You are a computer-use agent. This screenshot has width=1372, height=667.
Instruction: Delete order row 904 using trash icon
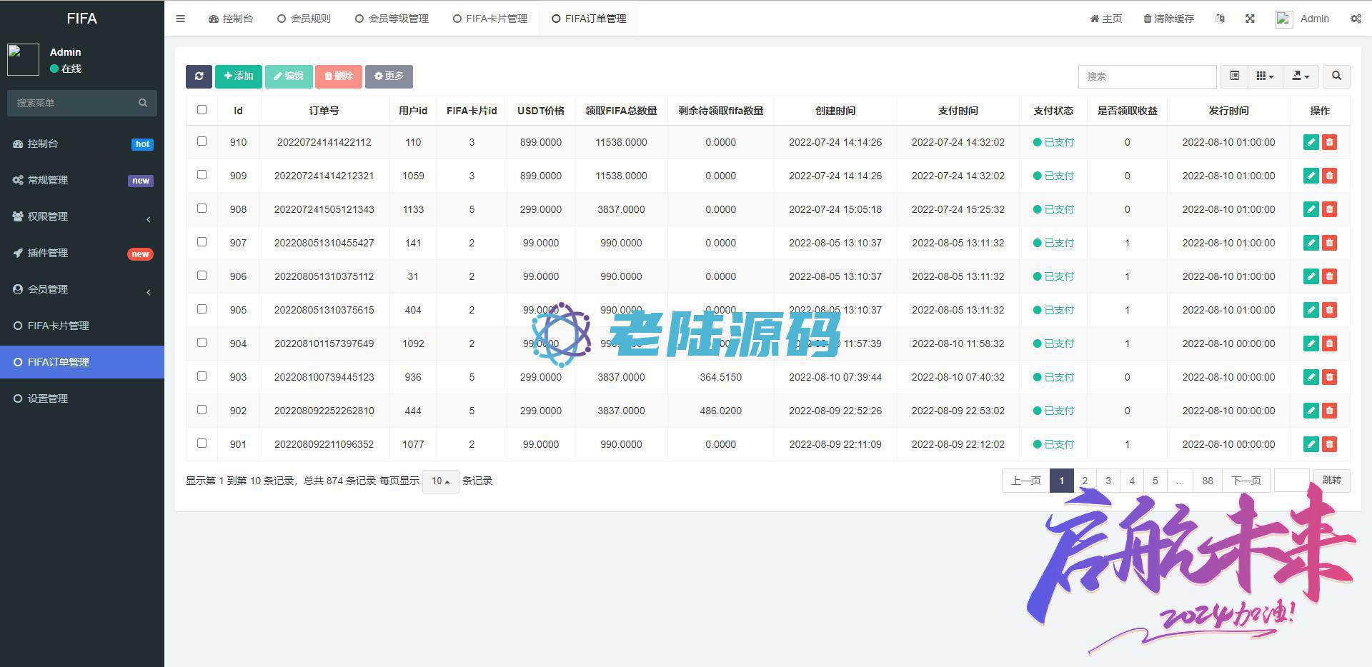coord(1329,343)
